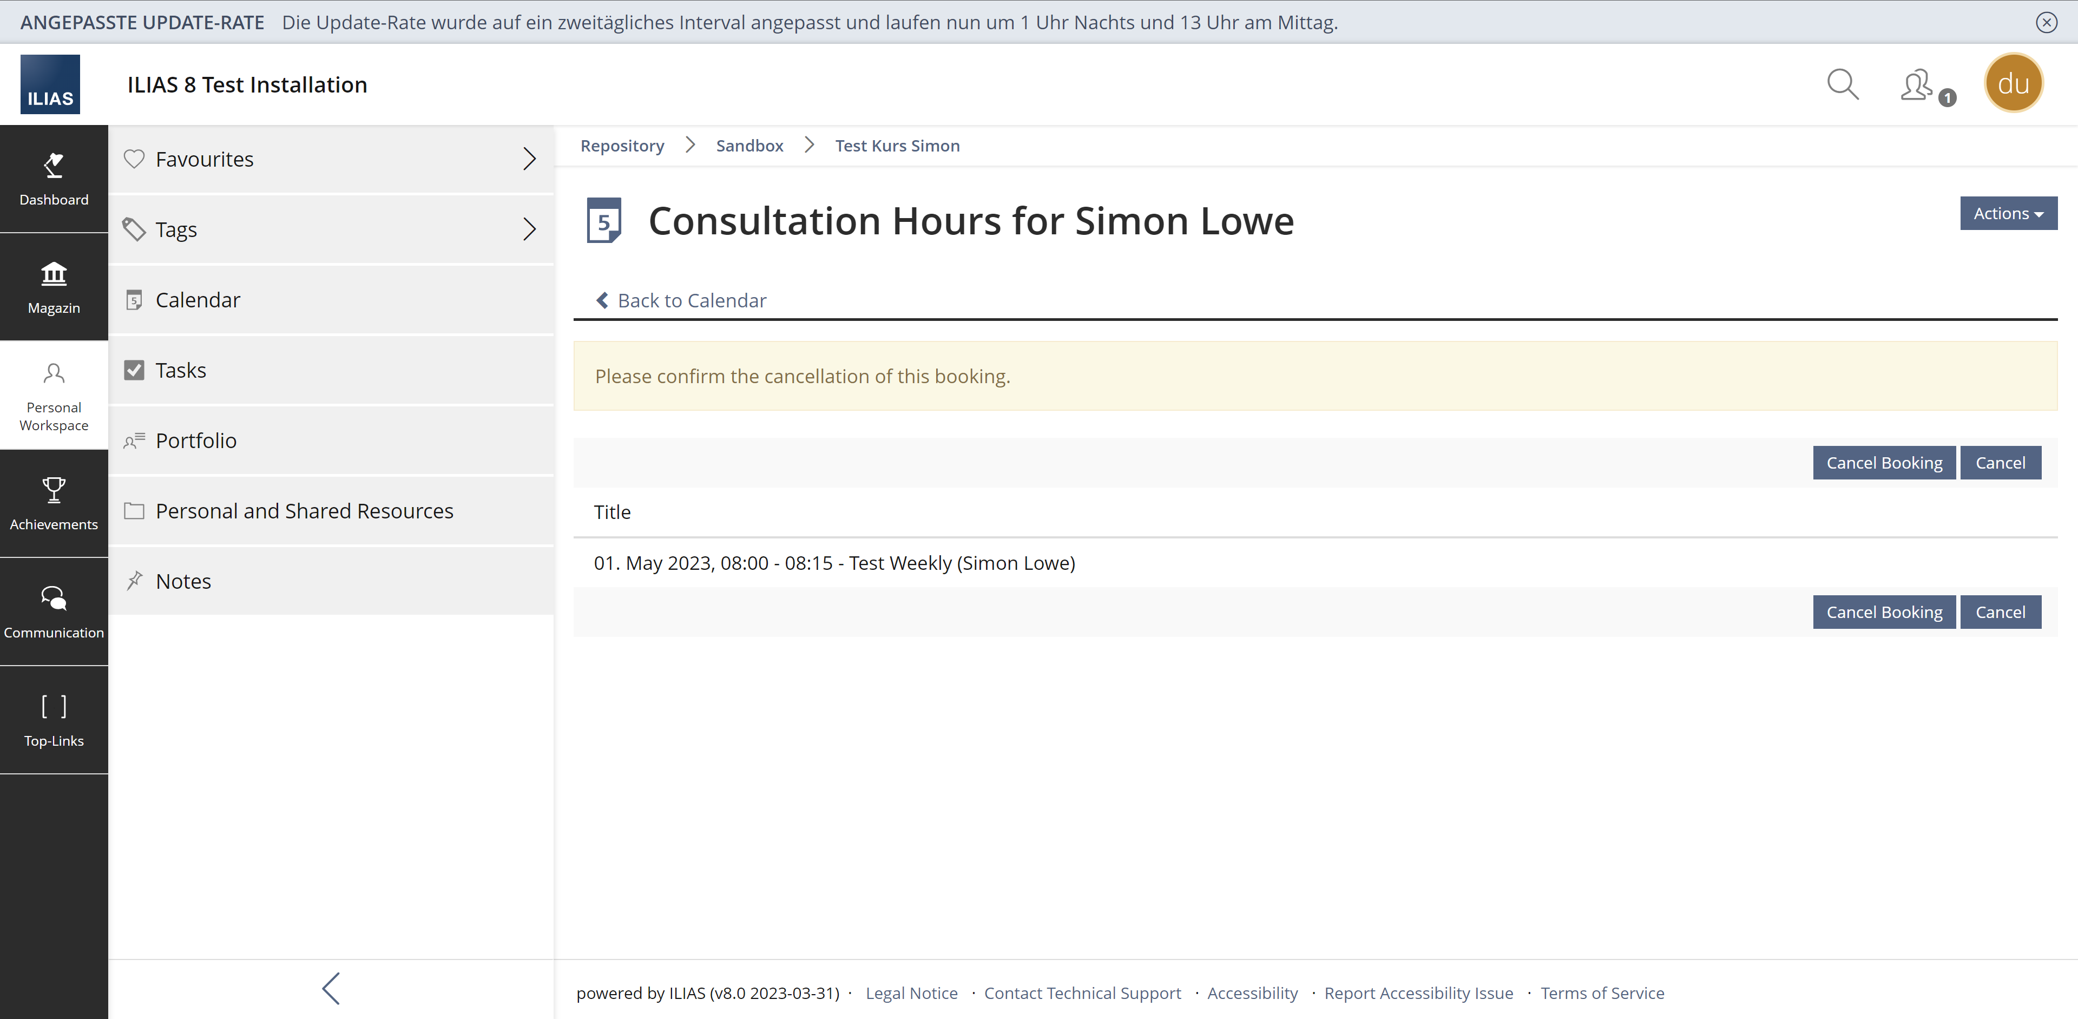2078x1019 pixels.
Task: Collapse the slate panel with arrow
Action: click(331, 988)
